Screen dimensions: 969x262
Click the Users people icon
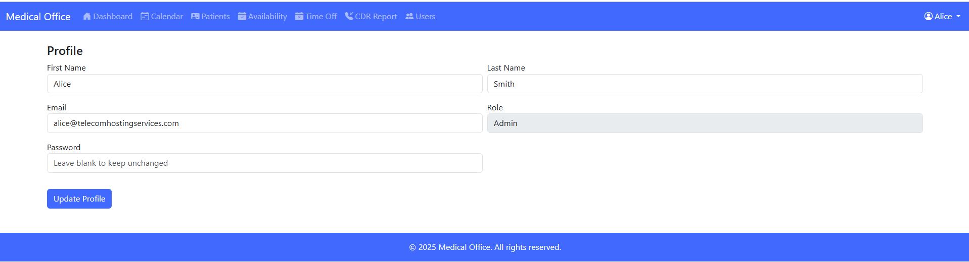[x=409, y=16]
